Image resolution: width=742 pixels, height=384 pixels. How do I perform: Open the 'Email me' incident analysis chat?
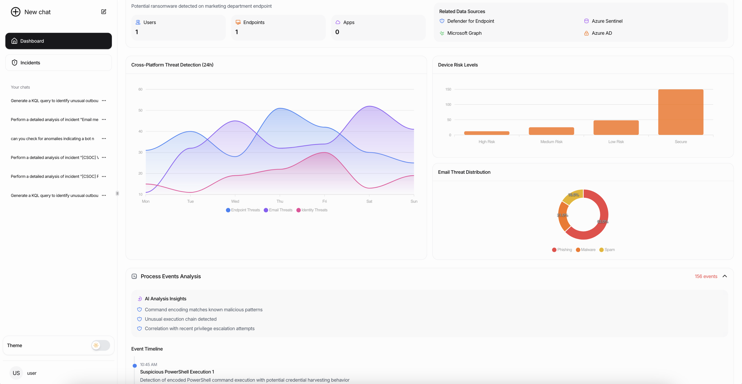tap(54, 120)
